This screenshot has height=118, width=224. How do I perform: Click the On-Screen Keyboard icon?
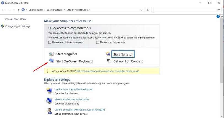51,61
